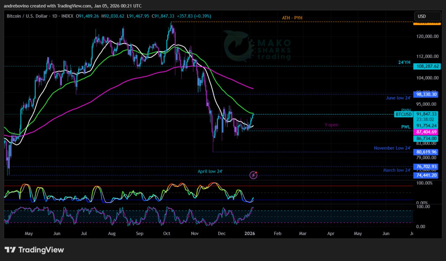Click the 86,734.00 PWL price label
The image size is (446, 261).
coord(425,138)
